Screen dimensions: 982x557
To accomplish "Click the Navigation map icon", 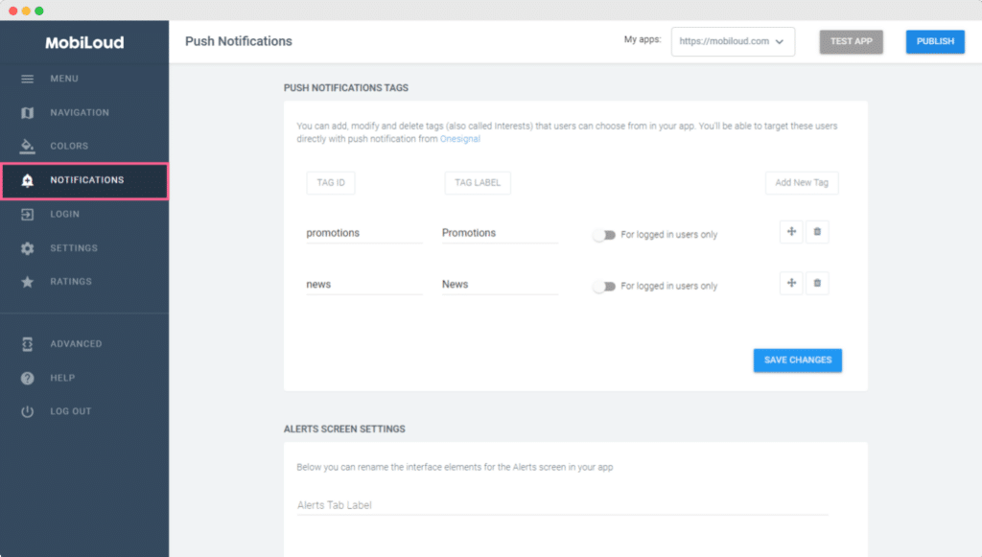I will (x=28, y=113).
